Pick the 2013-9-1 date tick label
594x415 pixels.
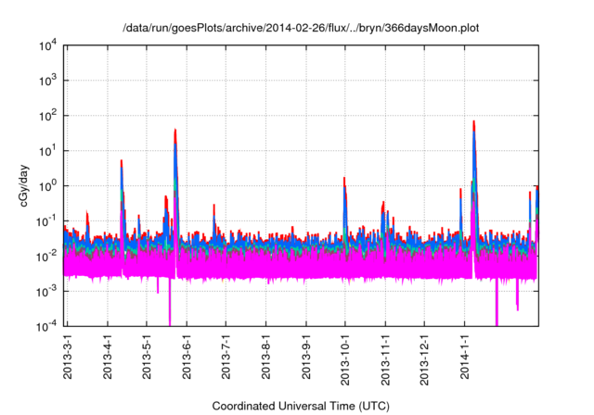click(305, 357)
